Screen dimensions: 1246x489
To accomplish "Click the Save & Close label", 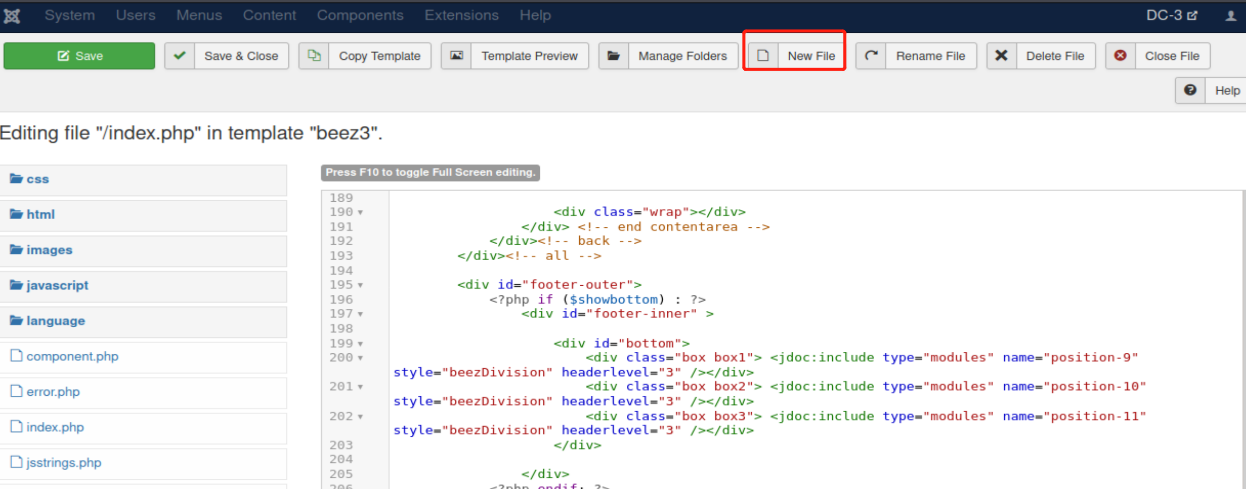I will 241,56.
